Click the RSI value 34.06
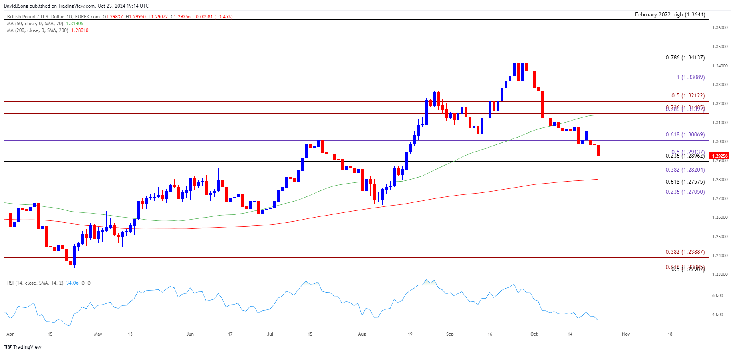The height and width of the screenshot is (354, 735). point(72,283)
